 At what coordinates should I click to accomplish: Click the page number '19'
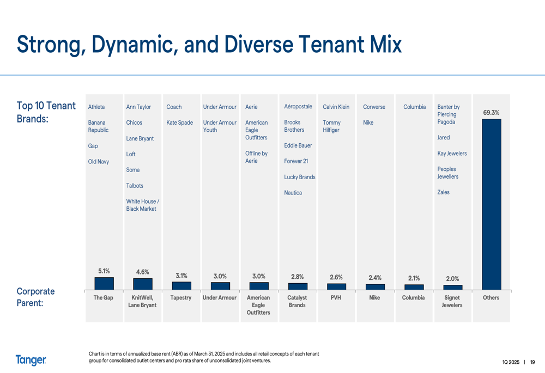click(x=532, y=362)
